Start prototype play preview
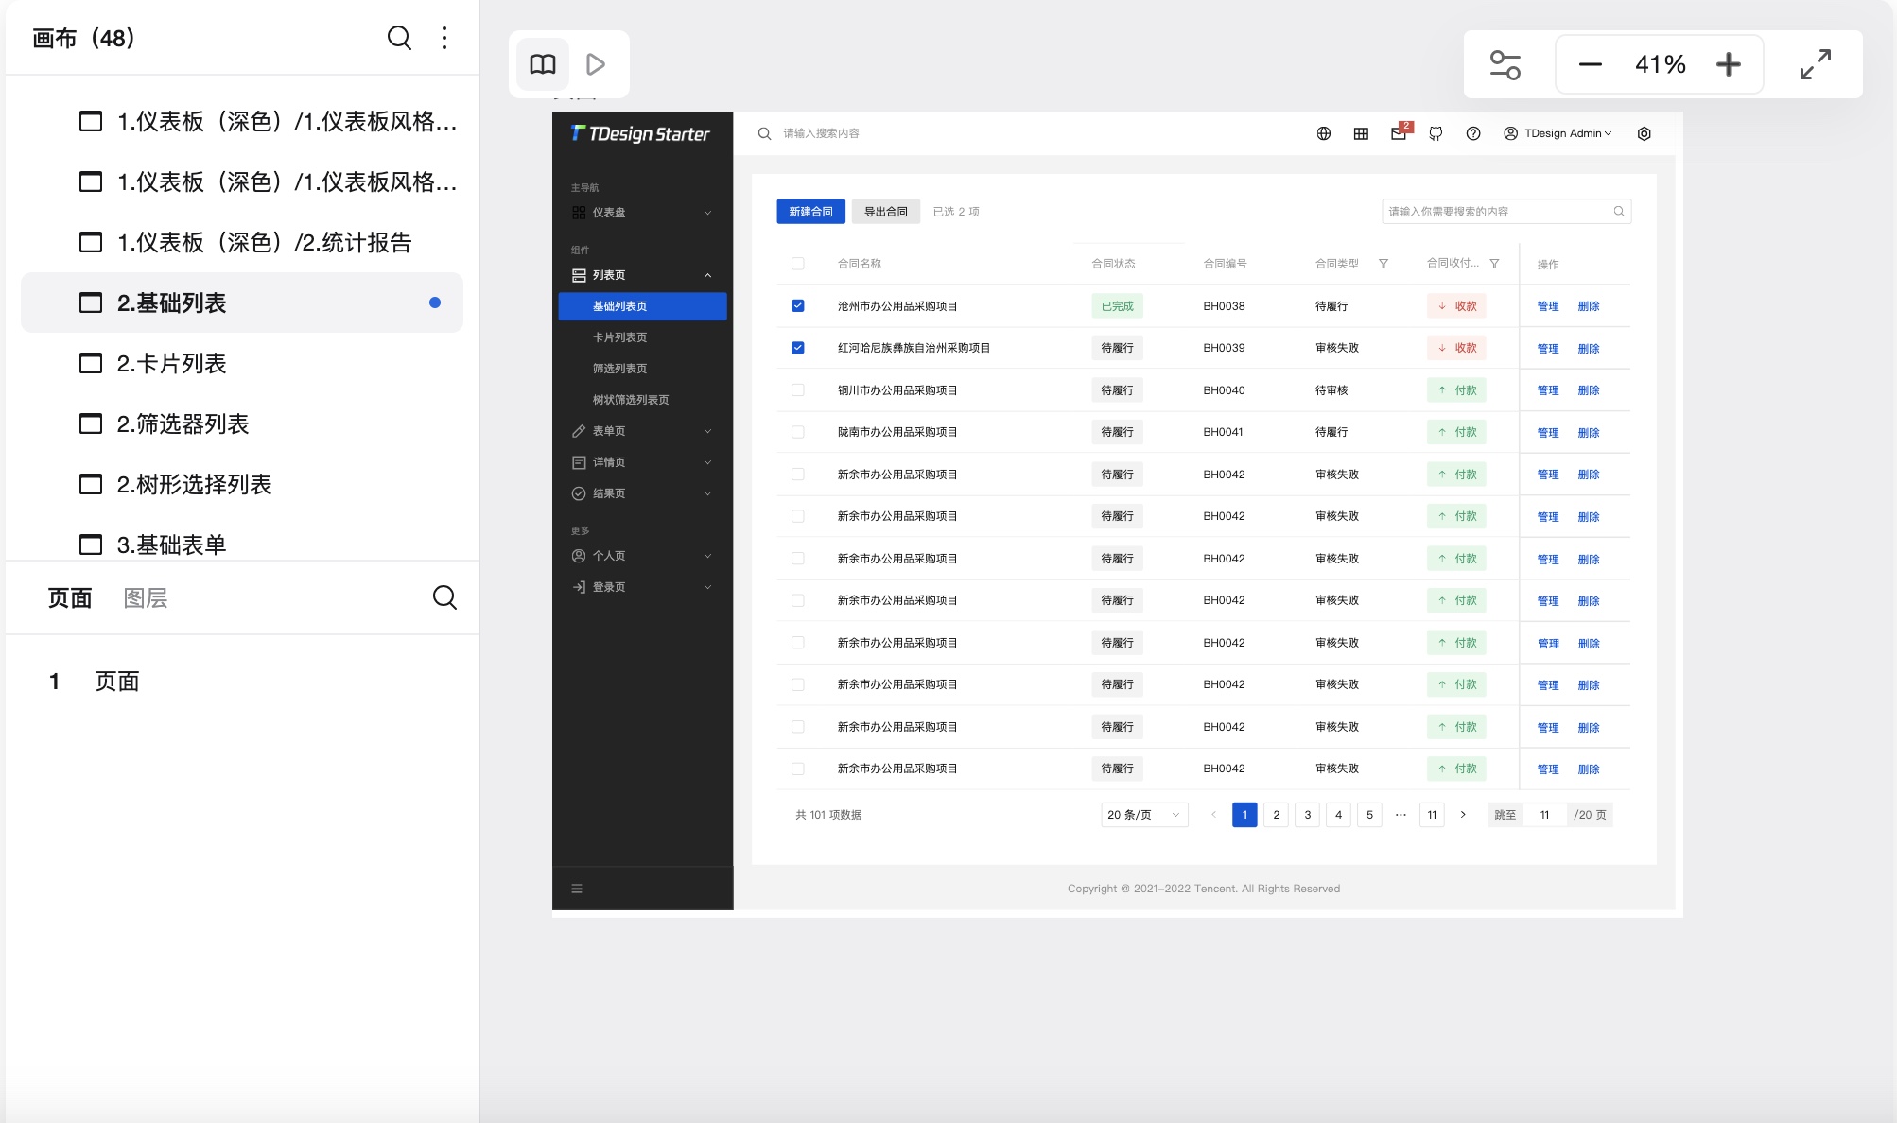 pos(596,64)
